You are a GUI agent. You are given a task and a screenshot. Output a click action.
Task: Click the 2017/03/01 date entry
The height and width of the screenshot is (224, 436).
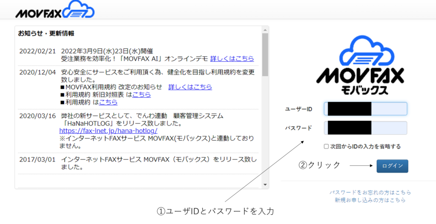[37, 159]
